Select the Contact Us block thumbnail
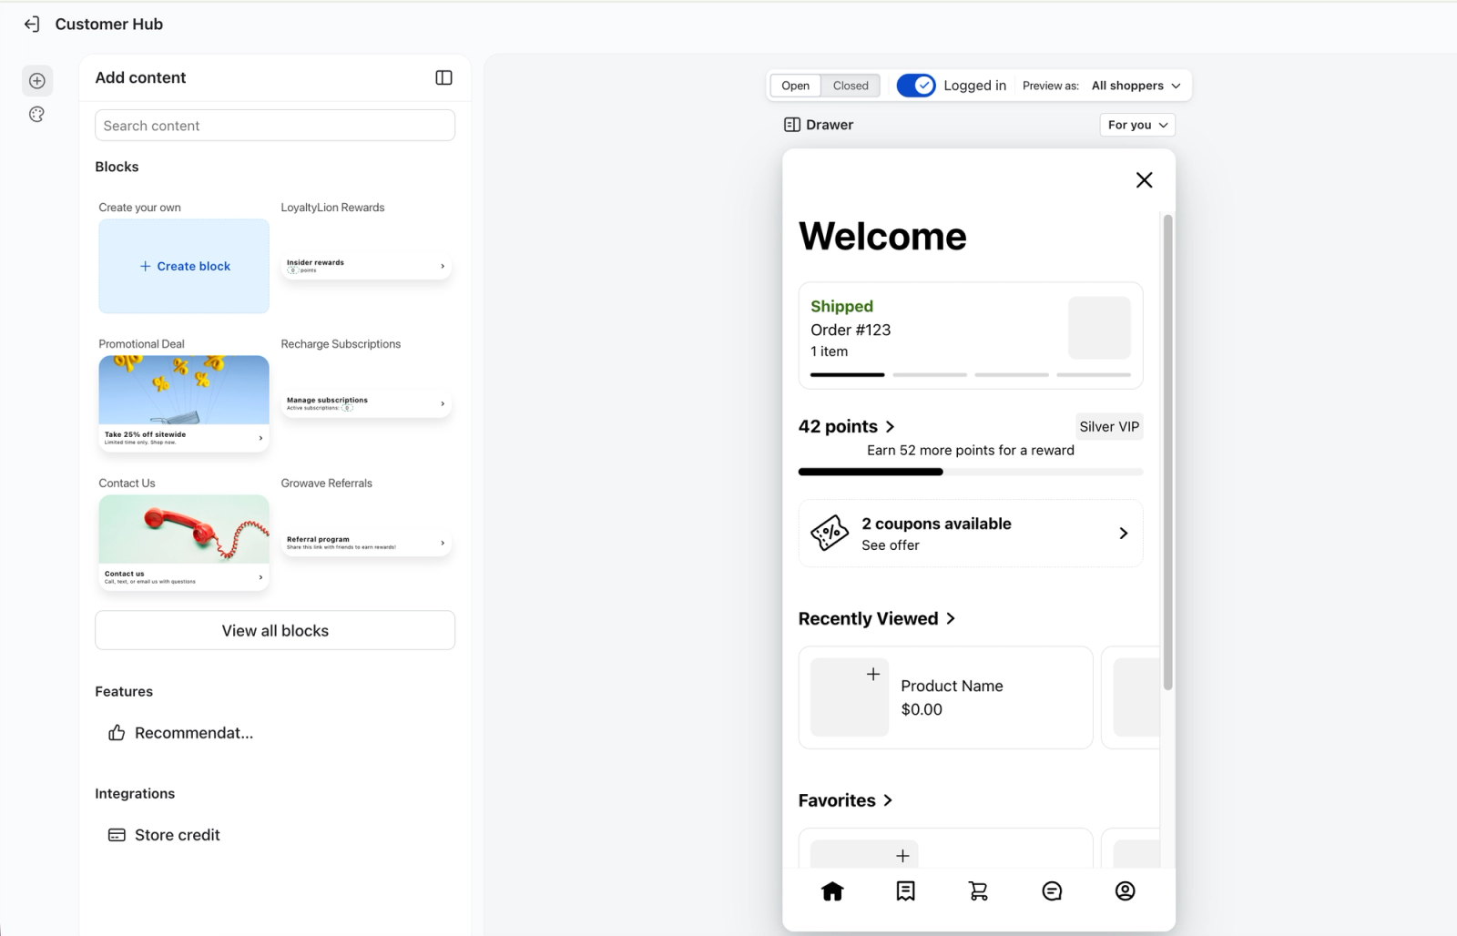 tap(184, 543)
